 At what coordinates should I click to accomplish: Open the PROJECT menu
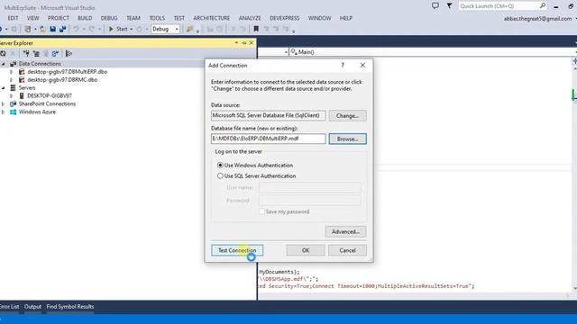(x=58, y=18)
